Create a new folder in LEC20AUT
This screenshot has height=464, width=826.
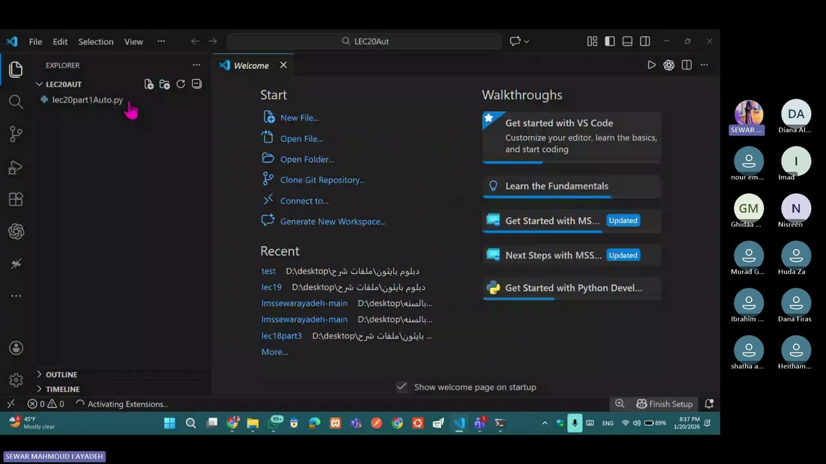pyautogui.click(x=165, y=84)
